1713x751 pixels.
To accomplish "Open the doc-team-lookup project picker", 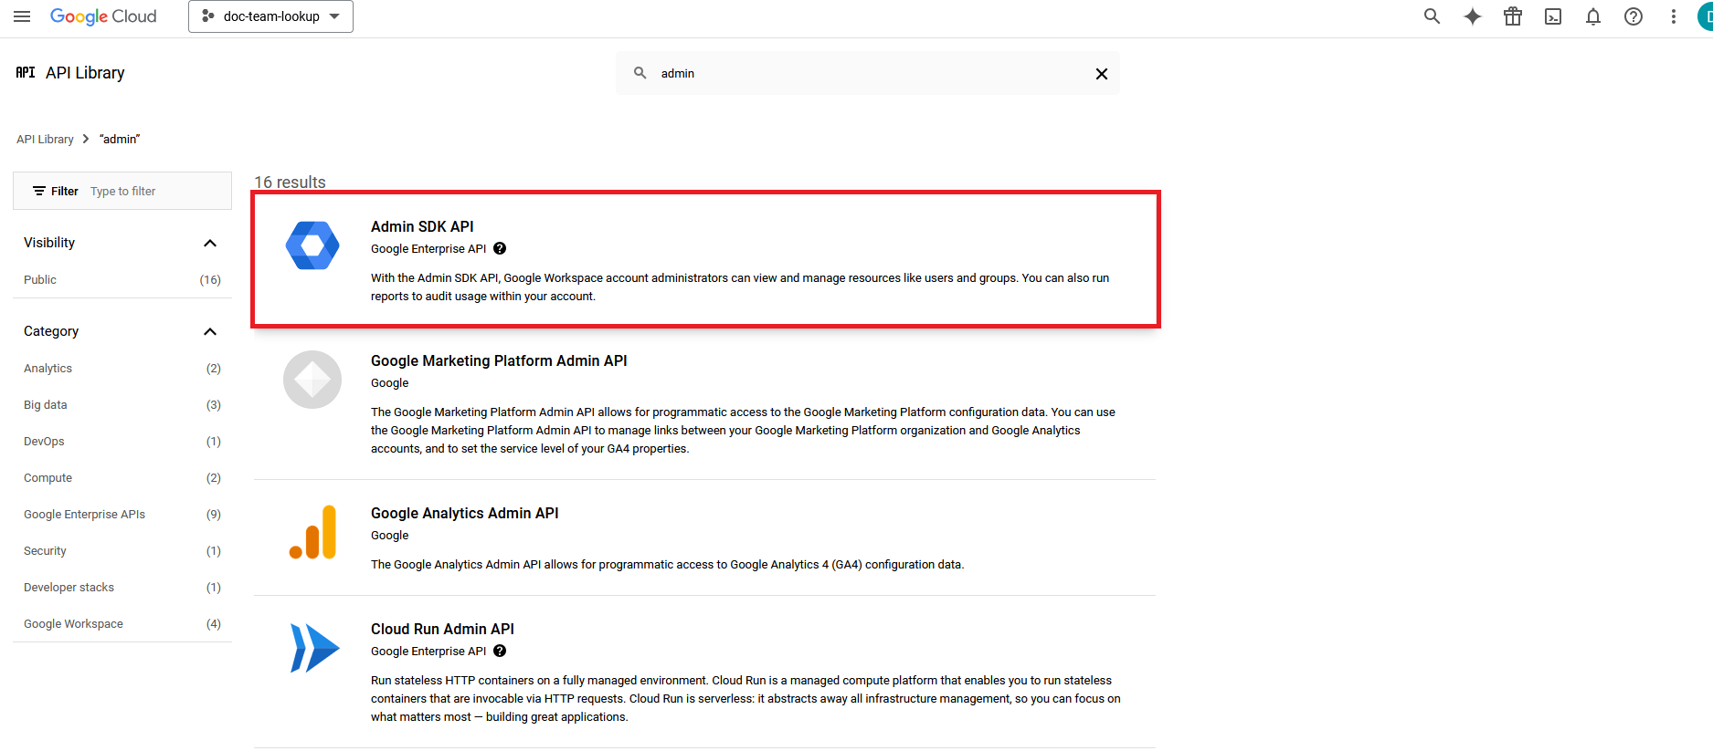I will (270, 16).
